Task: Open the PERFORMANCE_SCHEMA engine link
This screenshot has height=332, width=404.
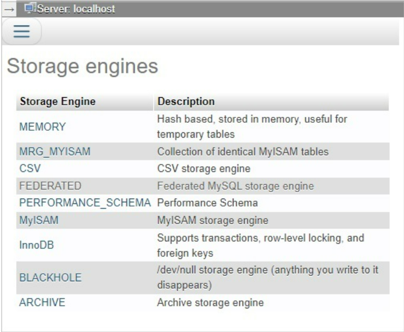Action: tap(85, 203)
